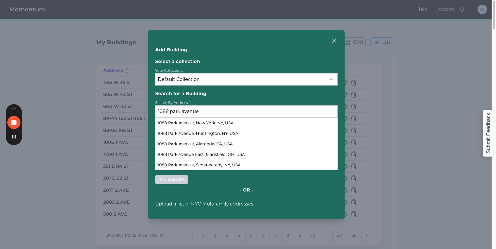Pause the screen recording
The width and height of the screenshot is (496, 249).
pos(14,137)
